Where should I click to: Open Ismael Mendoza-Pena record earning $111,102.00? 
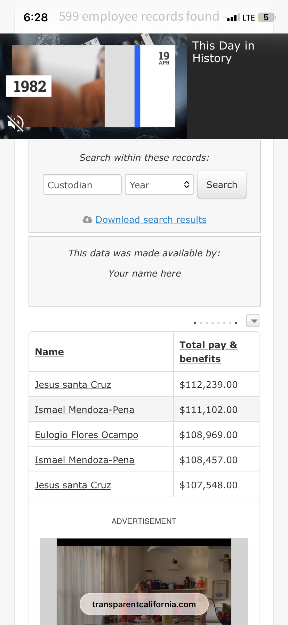[85, 410]
